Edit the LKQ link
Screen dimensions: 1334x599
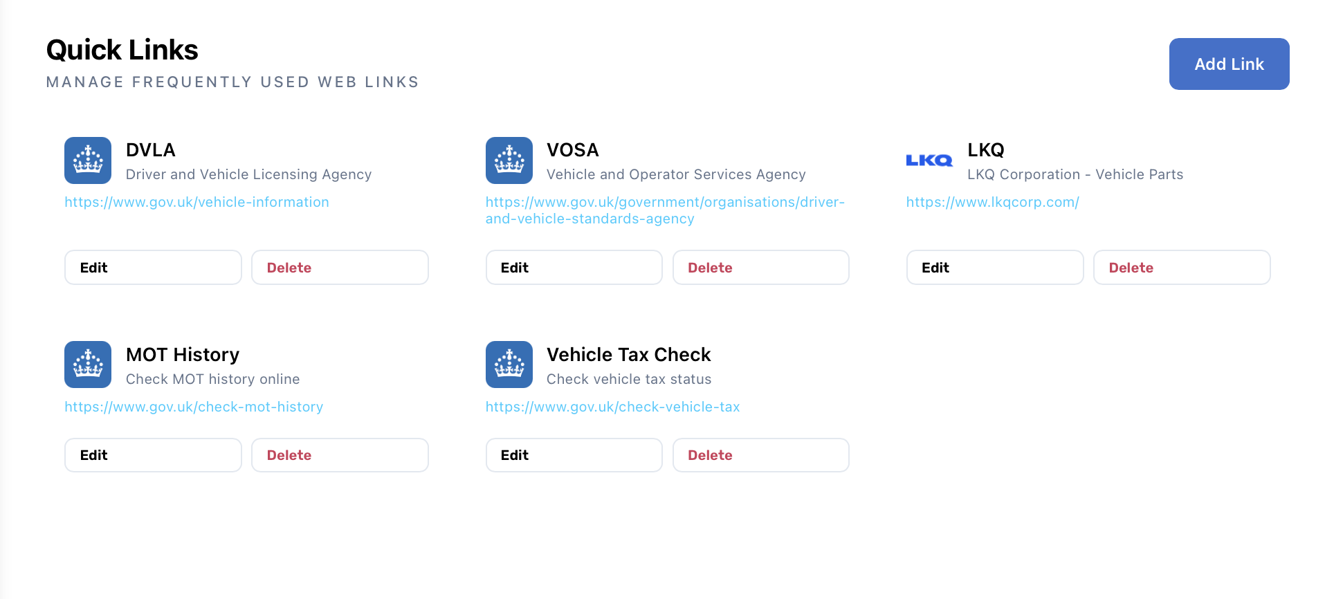[994, 267]
